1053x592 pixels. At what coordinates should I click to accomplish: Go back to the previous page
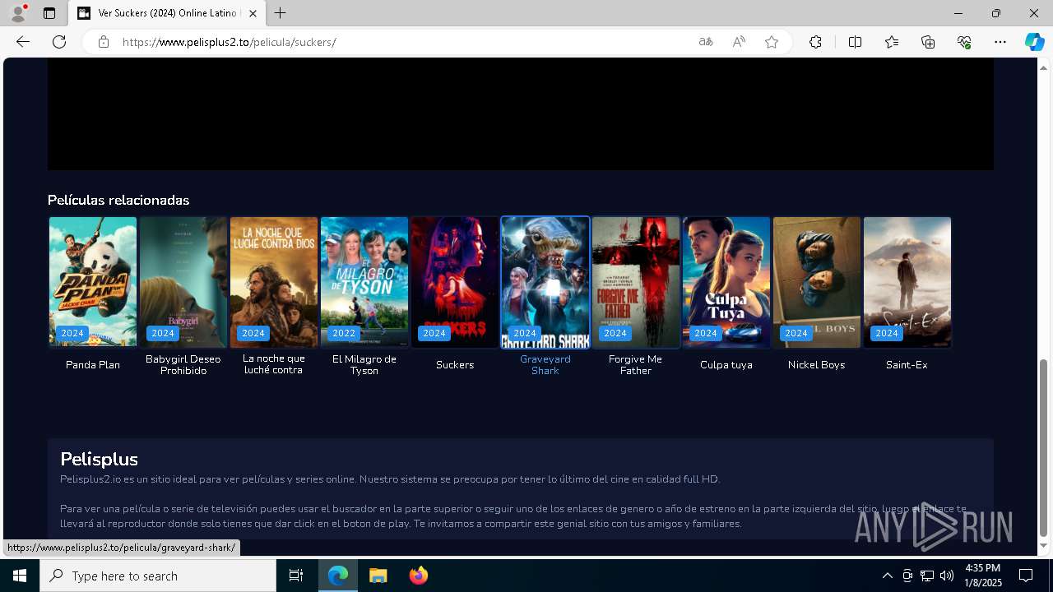23,42
